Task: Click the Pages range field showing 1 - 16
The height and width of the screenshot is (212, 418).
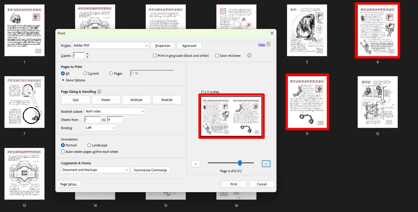Action: (152, 73)
